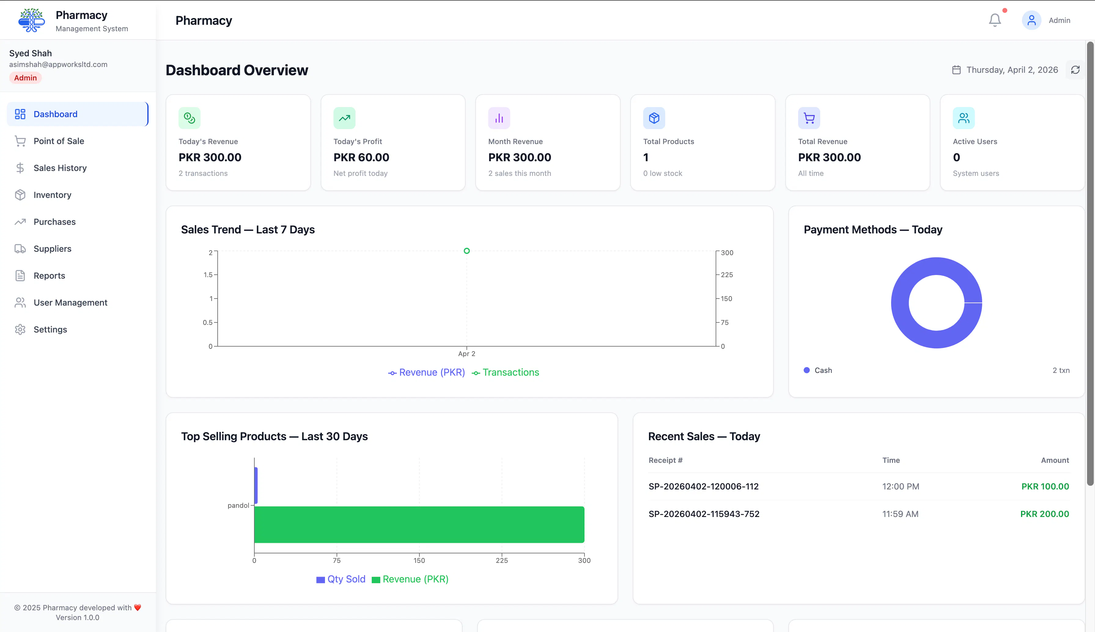Click the Total Products box icon
The width and height of the screenshot is (1095, 632).
click(x=654, y=118)
